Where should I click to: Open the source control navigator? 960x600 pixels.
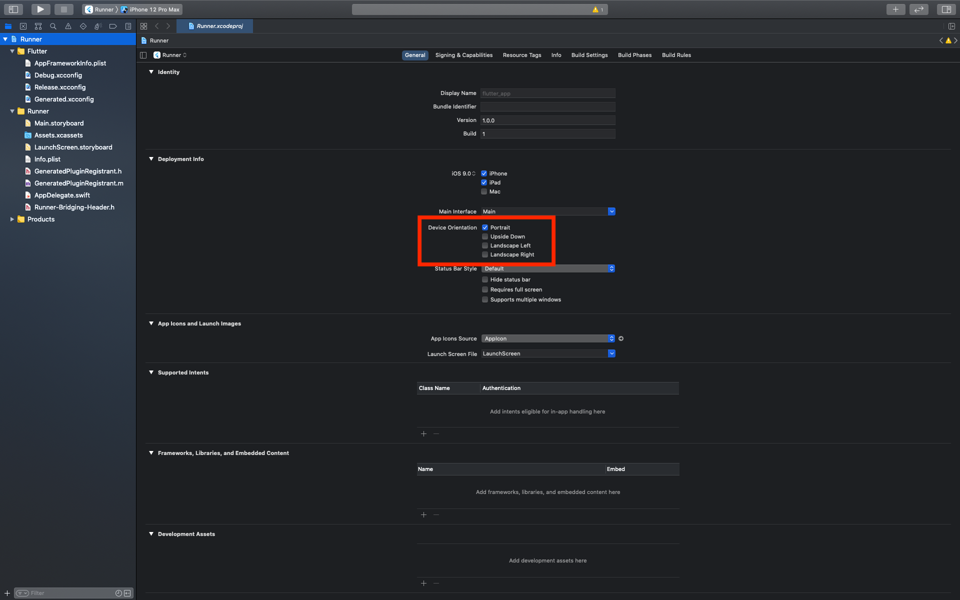coord(23,26)
